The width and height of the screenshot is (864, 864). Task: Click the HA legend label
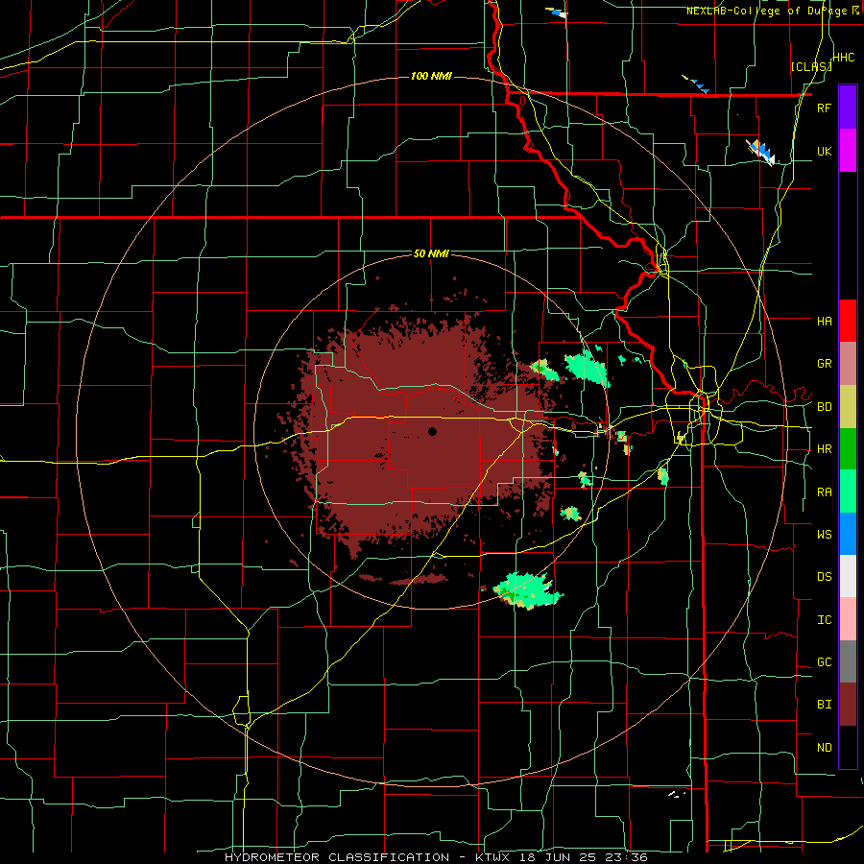824,321
